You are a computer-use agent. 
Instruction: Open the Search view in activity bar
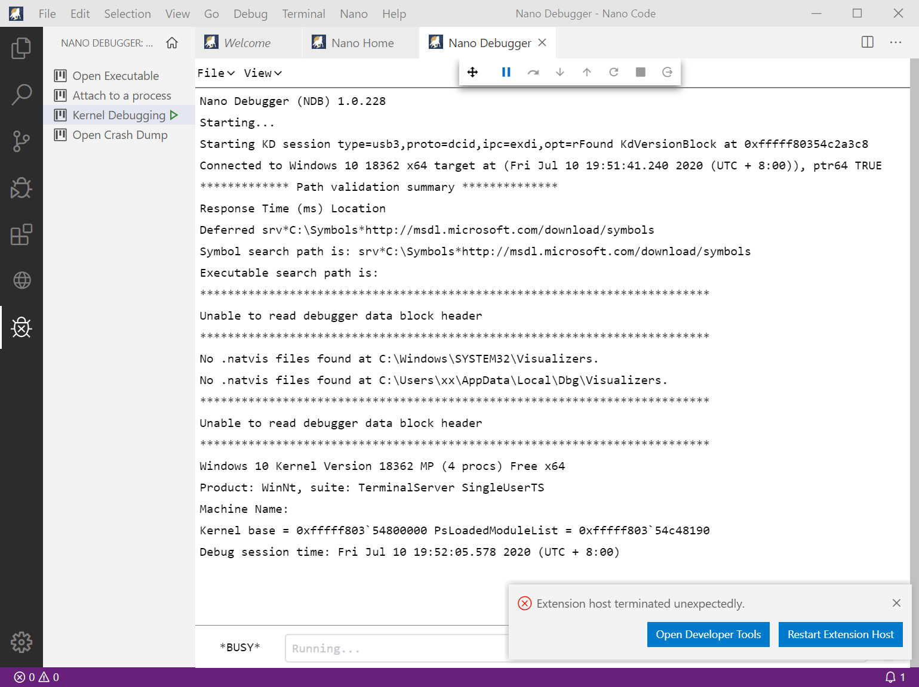click(21, 95)
